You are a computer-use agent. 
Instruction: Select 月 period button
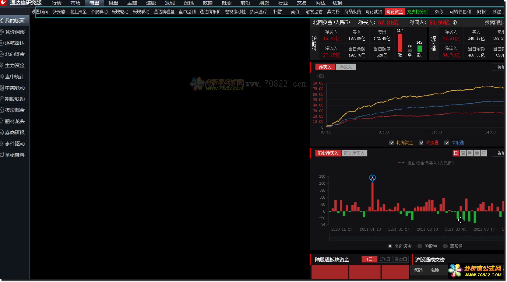(x=470, y=153)
